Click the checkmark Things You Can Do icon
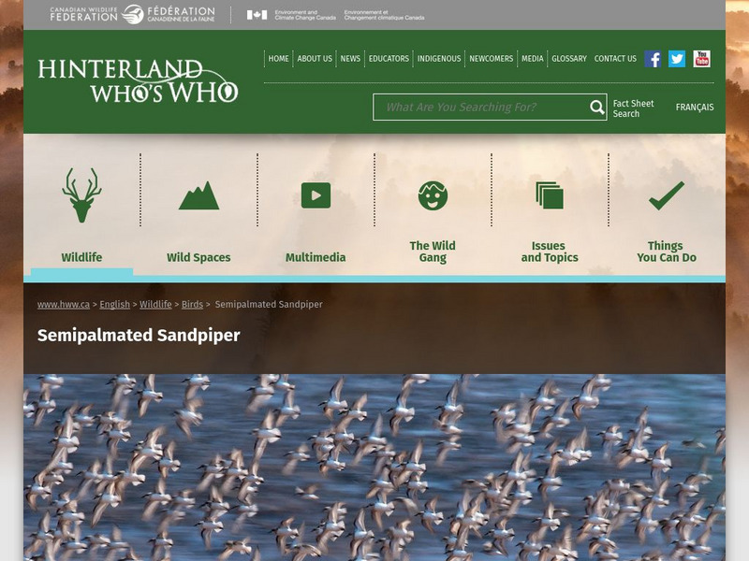 point(667,195)
